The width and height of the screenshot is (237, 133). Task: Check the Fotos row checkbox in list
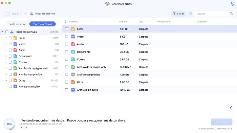click(x=66, y=29)
